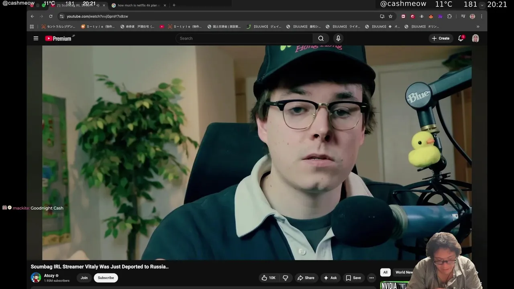514x289 pixels.
Task: Mute the audio icon on YouTube tab
Action: [x=98, y=5]
